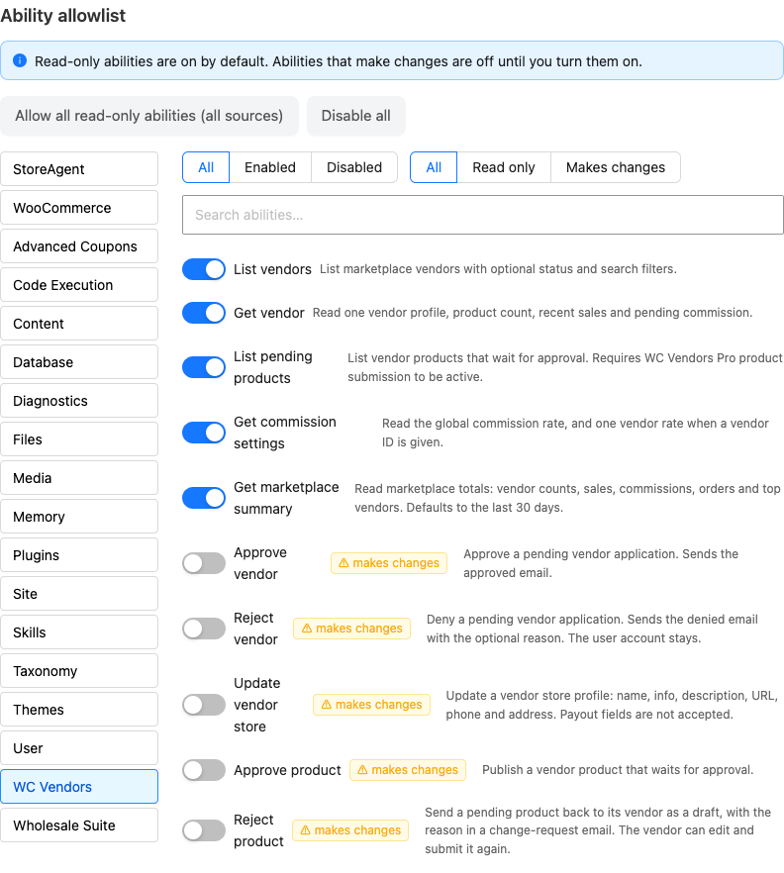Enable the Approve vendor ability
The height and width of the screenshot is (873, 784).
point(204,563)
